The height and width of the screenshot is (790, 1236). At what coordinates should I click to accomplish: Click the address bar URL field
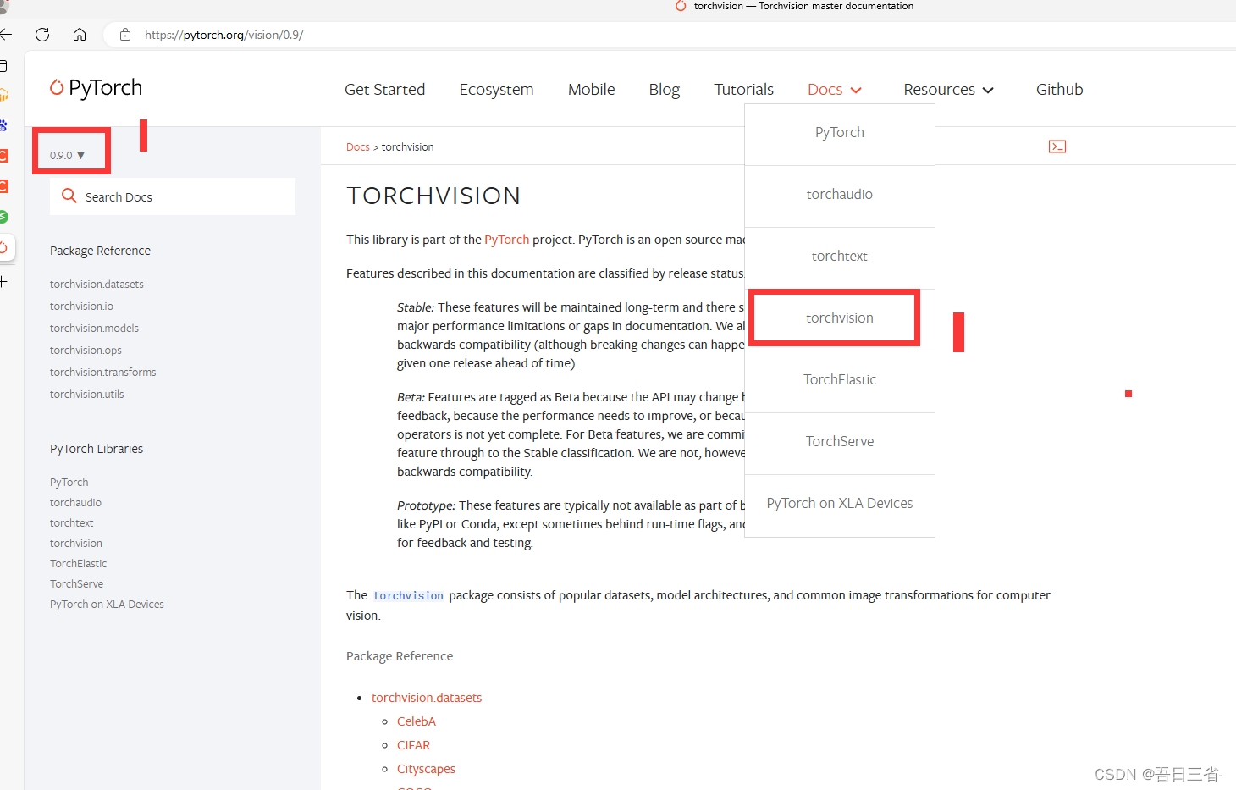[669, 35]
